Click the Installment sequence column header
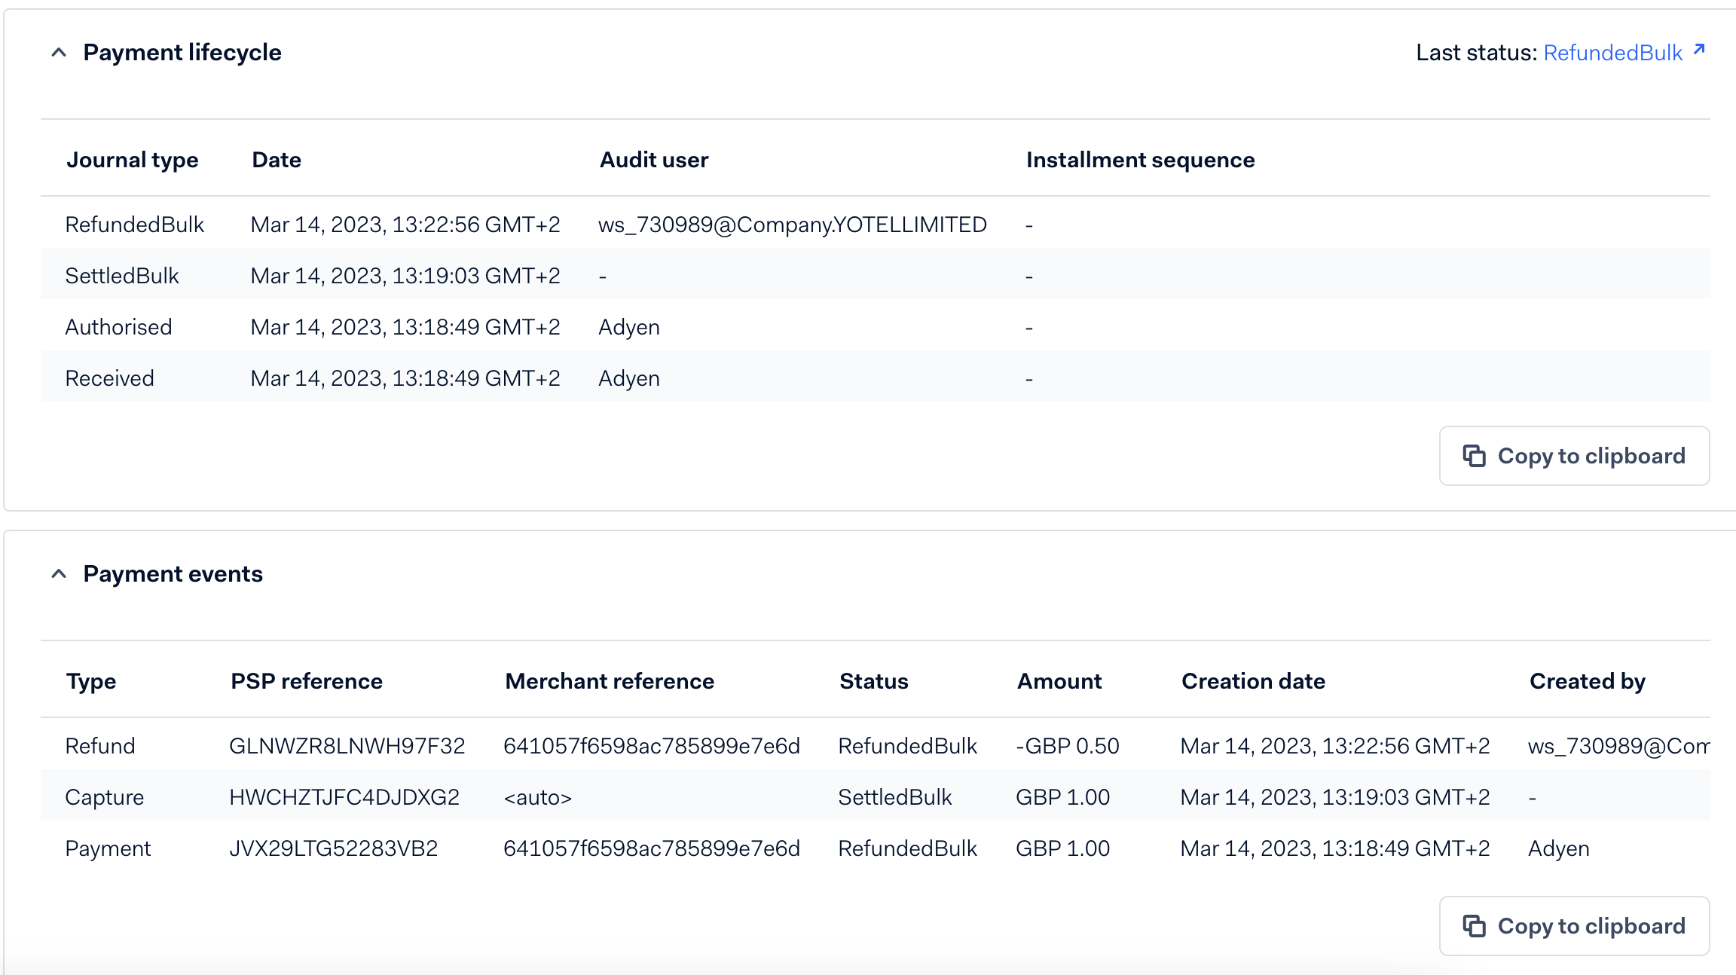The width and height of the screenshot is (1736, 975). (x=1141, y=159)
